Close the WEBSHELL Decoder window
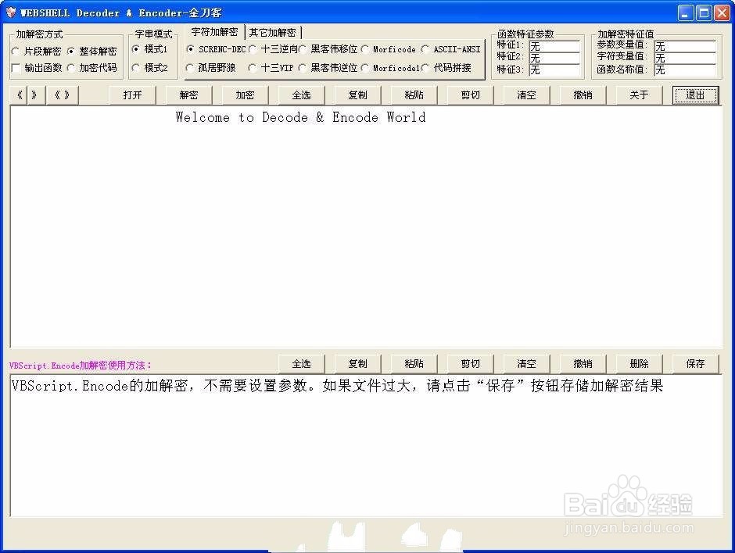This screenshot has width=735, height=553. tap(722, 13)
